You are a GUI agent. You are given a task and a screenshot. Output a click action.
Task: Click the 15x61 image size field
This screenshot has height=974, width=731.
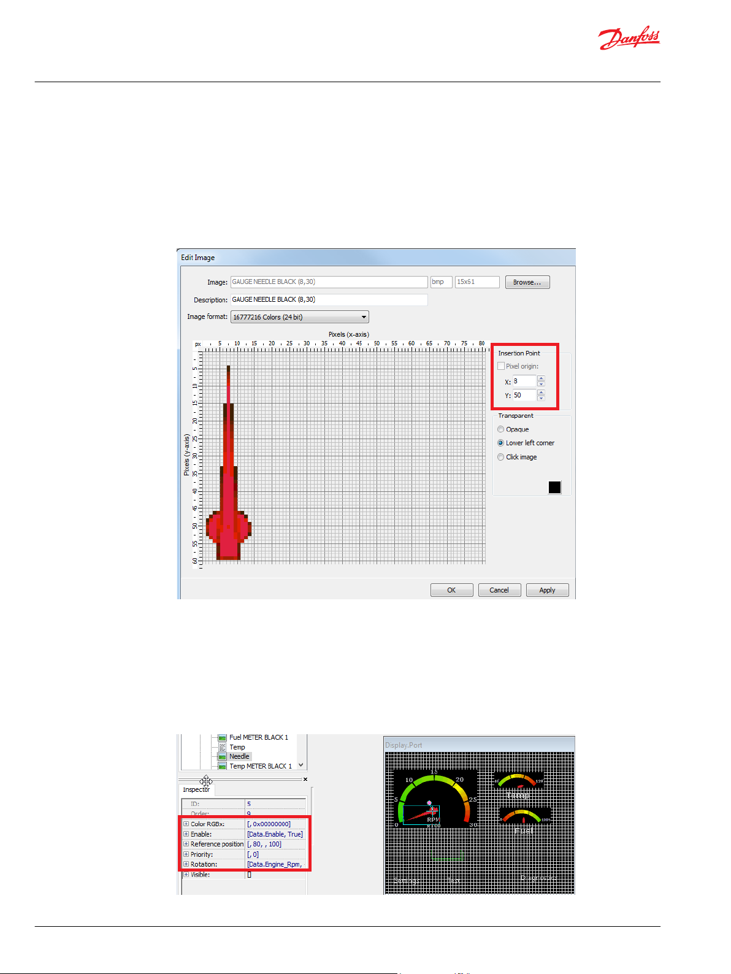pyautogui.click(x=477, y=282)
